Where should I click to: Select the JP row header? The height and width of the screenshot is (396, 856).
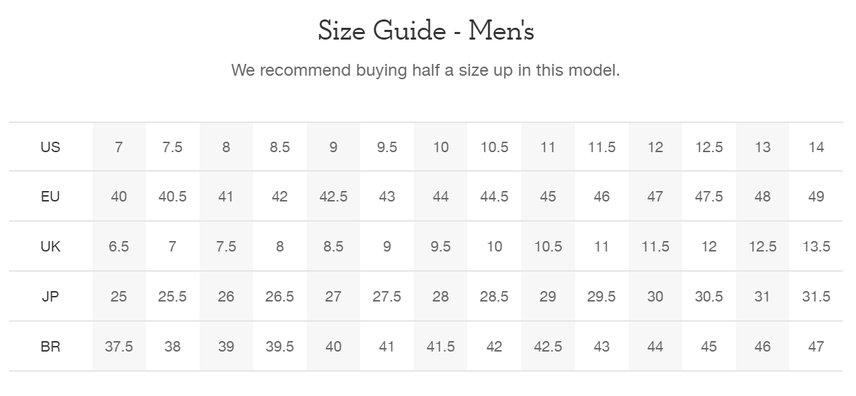50,297
